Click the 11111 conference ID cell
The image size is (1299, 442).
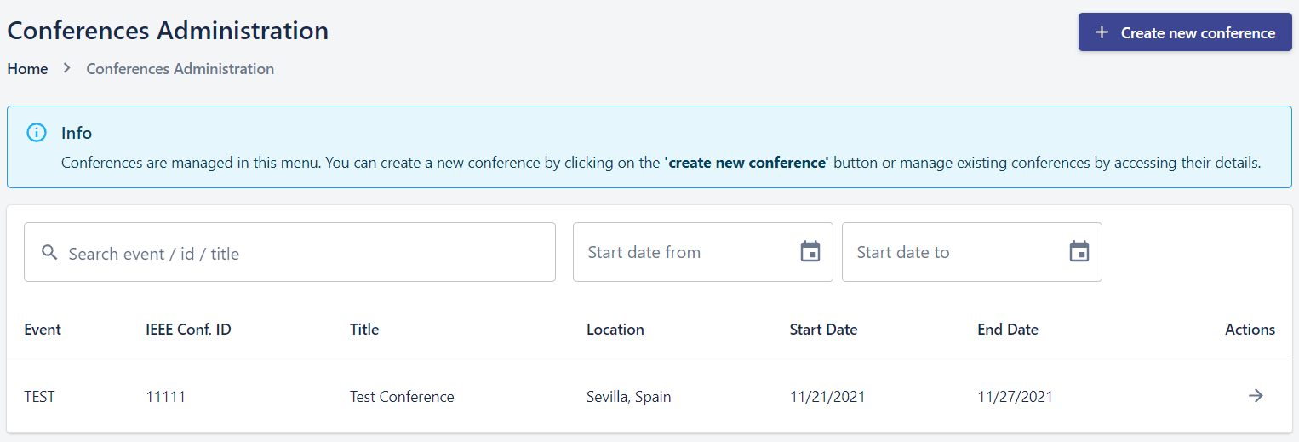(165, 397)
